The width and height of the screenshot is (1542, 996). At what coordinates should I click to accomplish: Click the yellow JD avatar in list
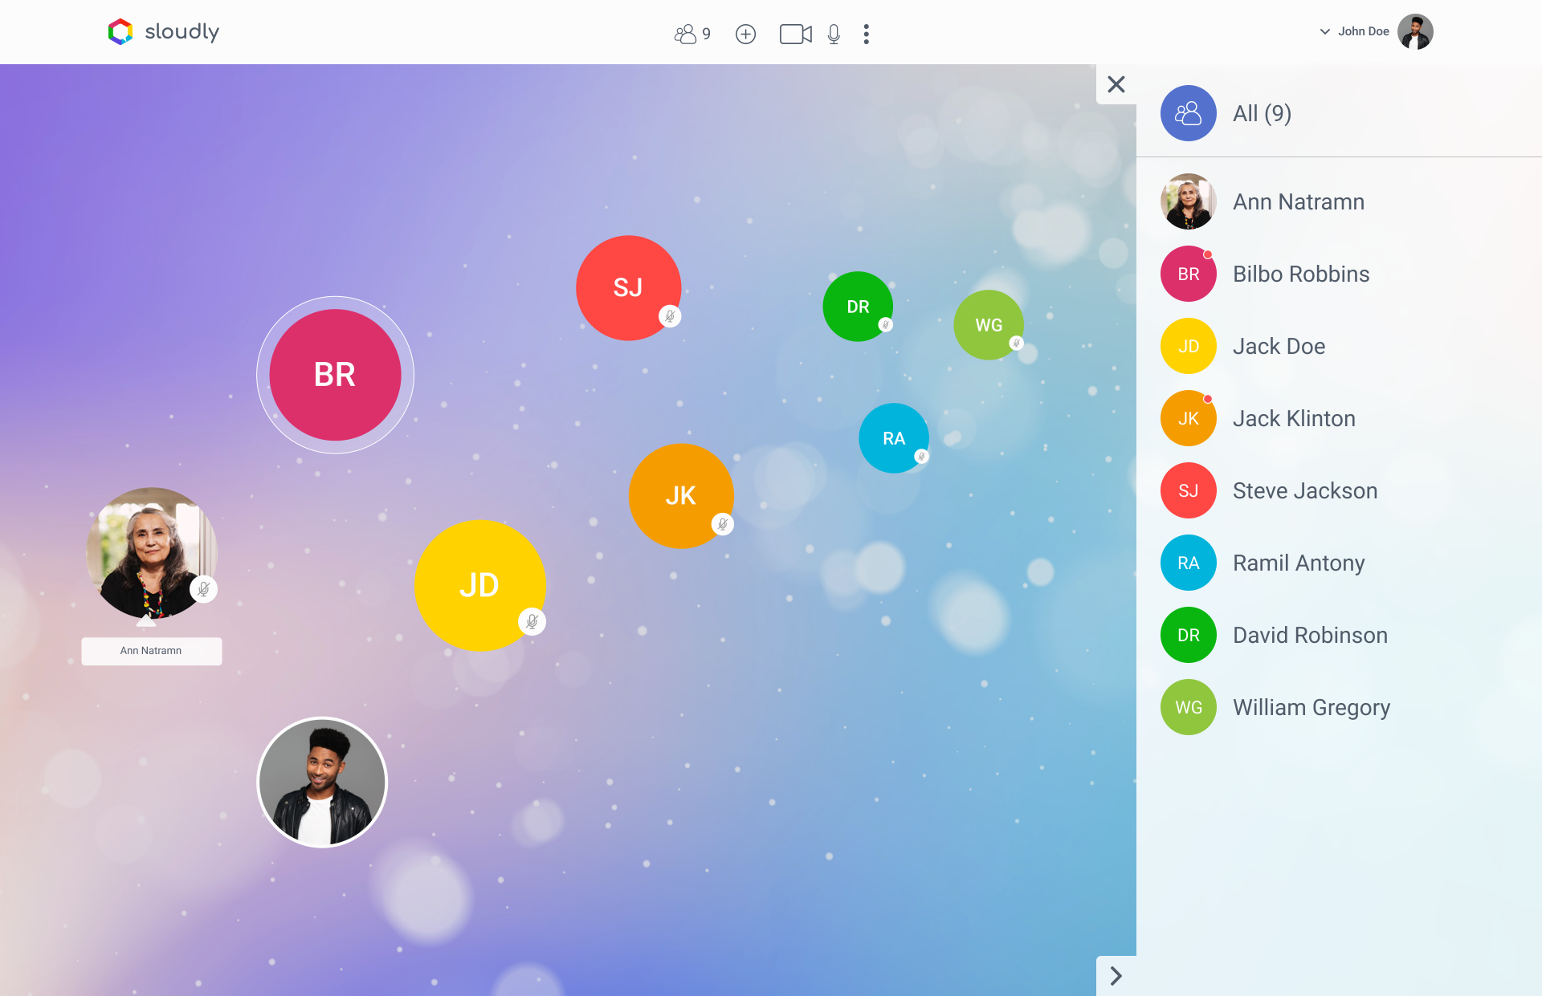[1189, 346]
